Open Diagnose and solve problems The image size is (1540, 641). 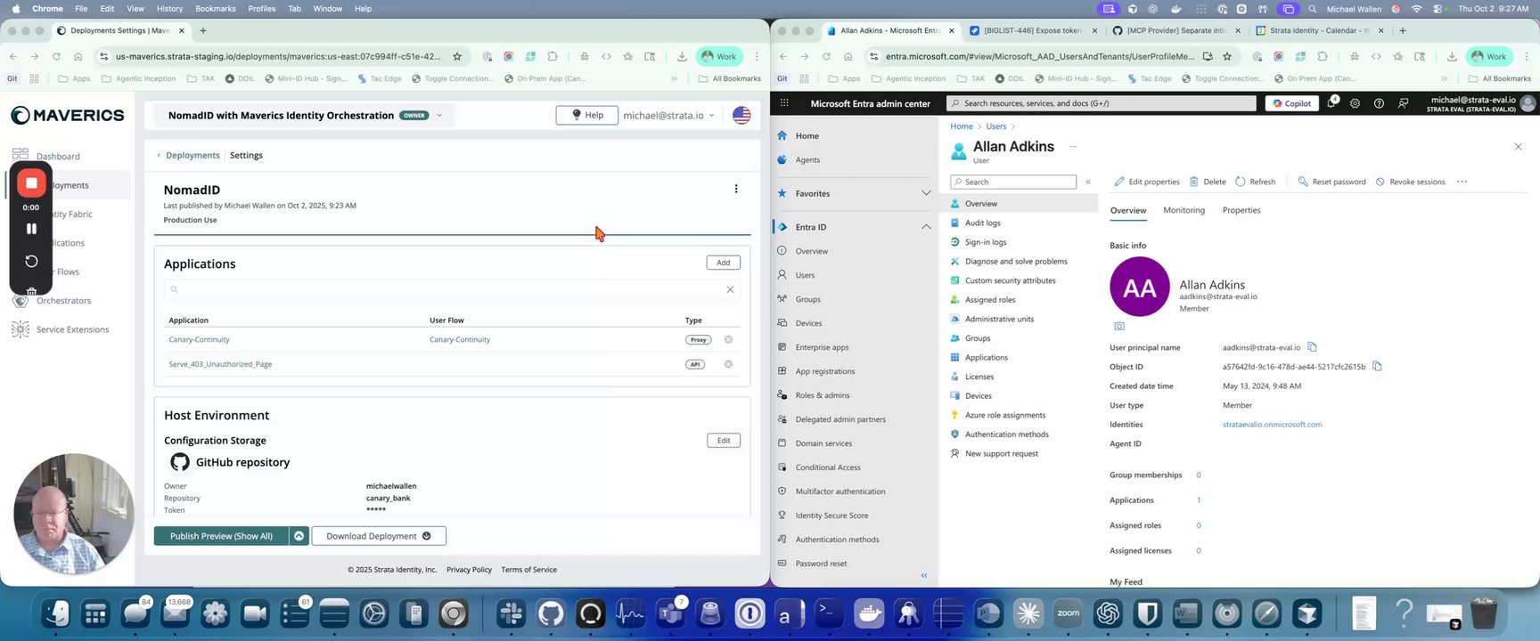coord(1016,262)
